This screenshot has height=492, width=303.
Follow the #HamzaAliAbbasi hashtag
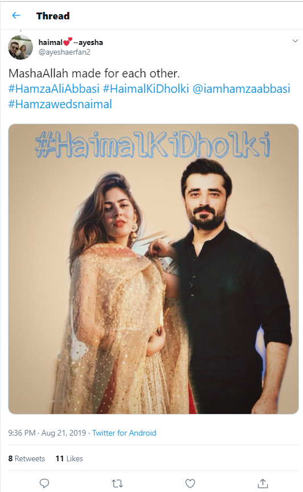pyautogui.click(x=54, y=89)
